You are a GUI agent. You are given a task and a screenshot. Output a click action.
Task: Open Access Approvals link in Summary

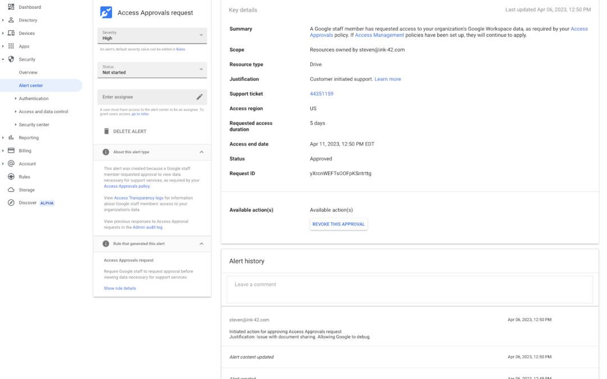[579, 29]
